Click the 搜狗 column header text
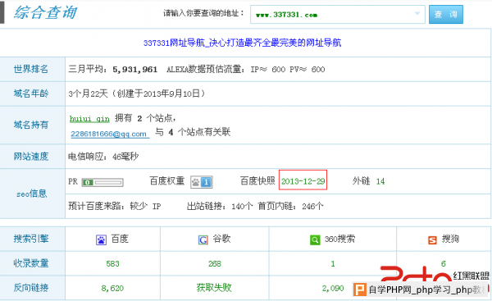This screenshot has width=492, height=301. pyautogui.click(x=450, y=239)
